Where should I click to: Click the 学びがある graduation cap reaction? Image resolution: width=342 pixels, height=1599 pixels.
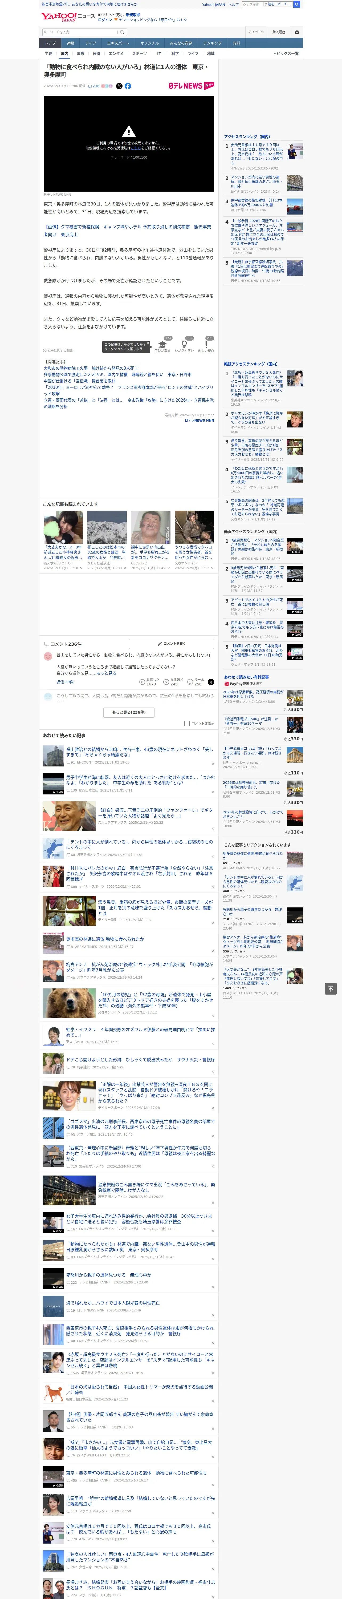coord(163,345)
